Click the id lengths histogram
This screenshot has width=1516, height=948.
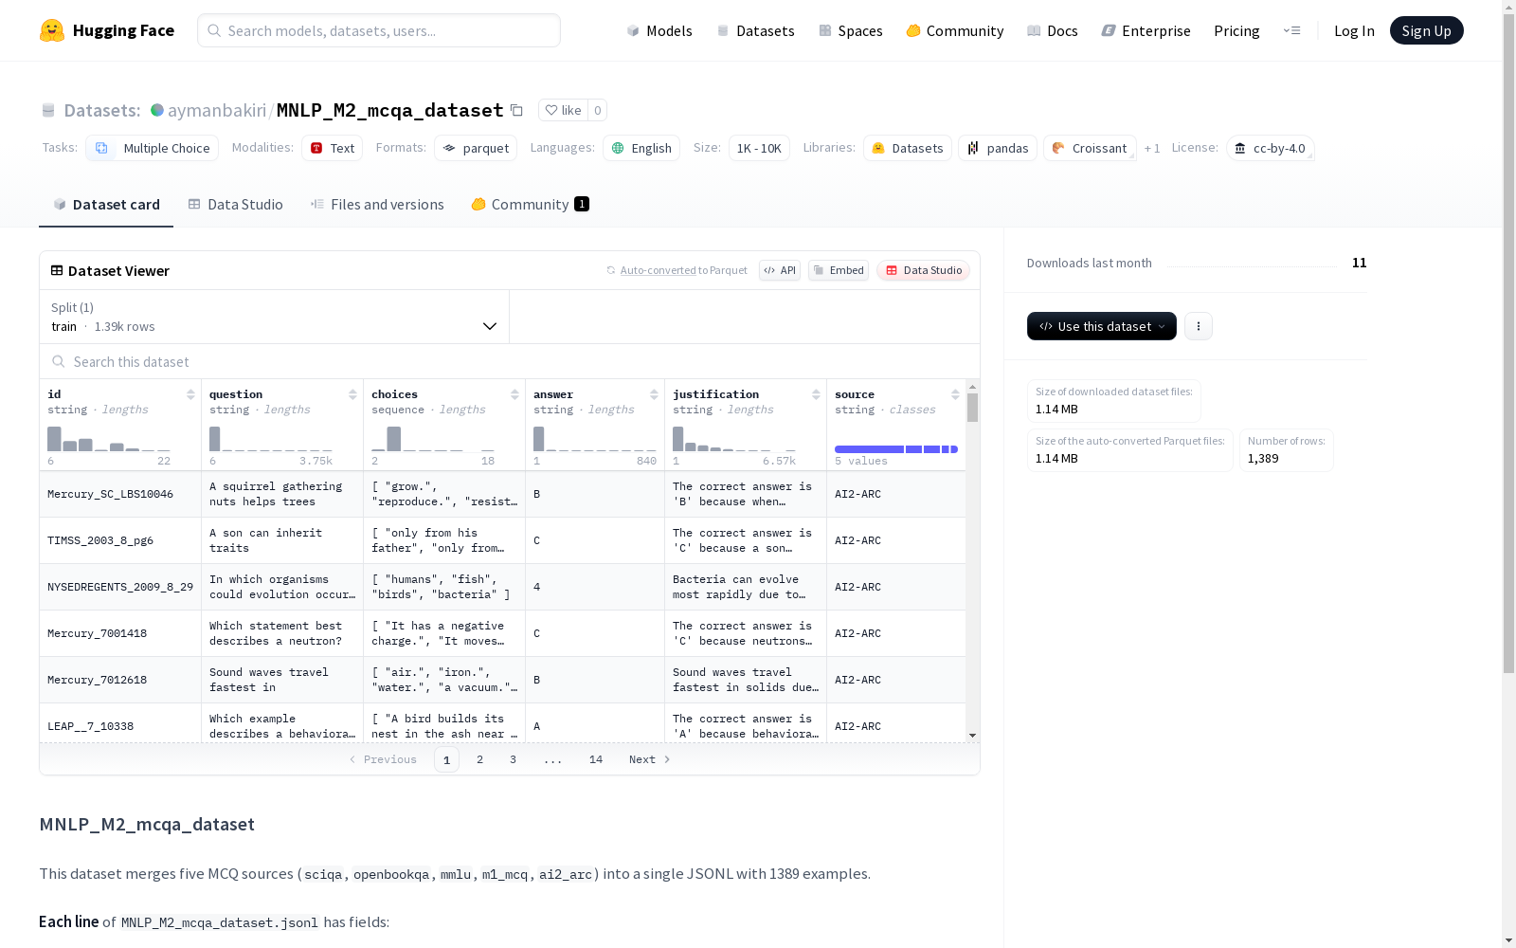[109, 439]
